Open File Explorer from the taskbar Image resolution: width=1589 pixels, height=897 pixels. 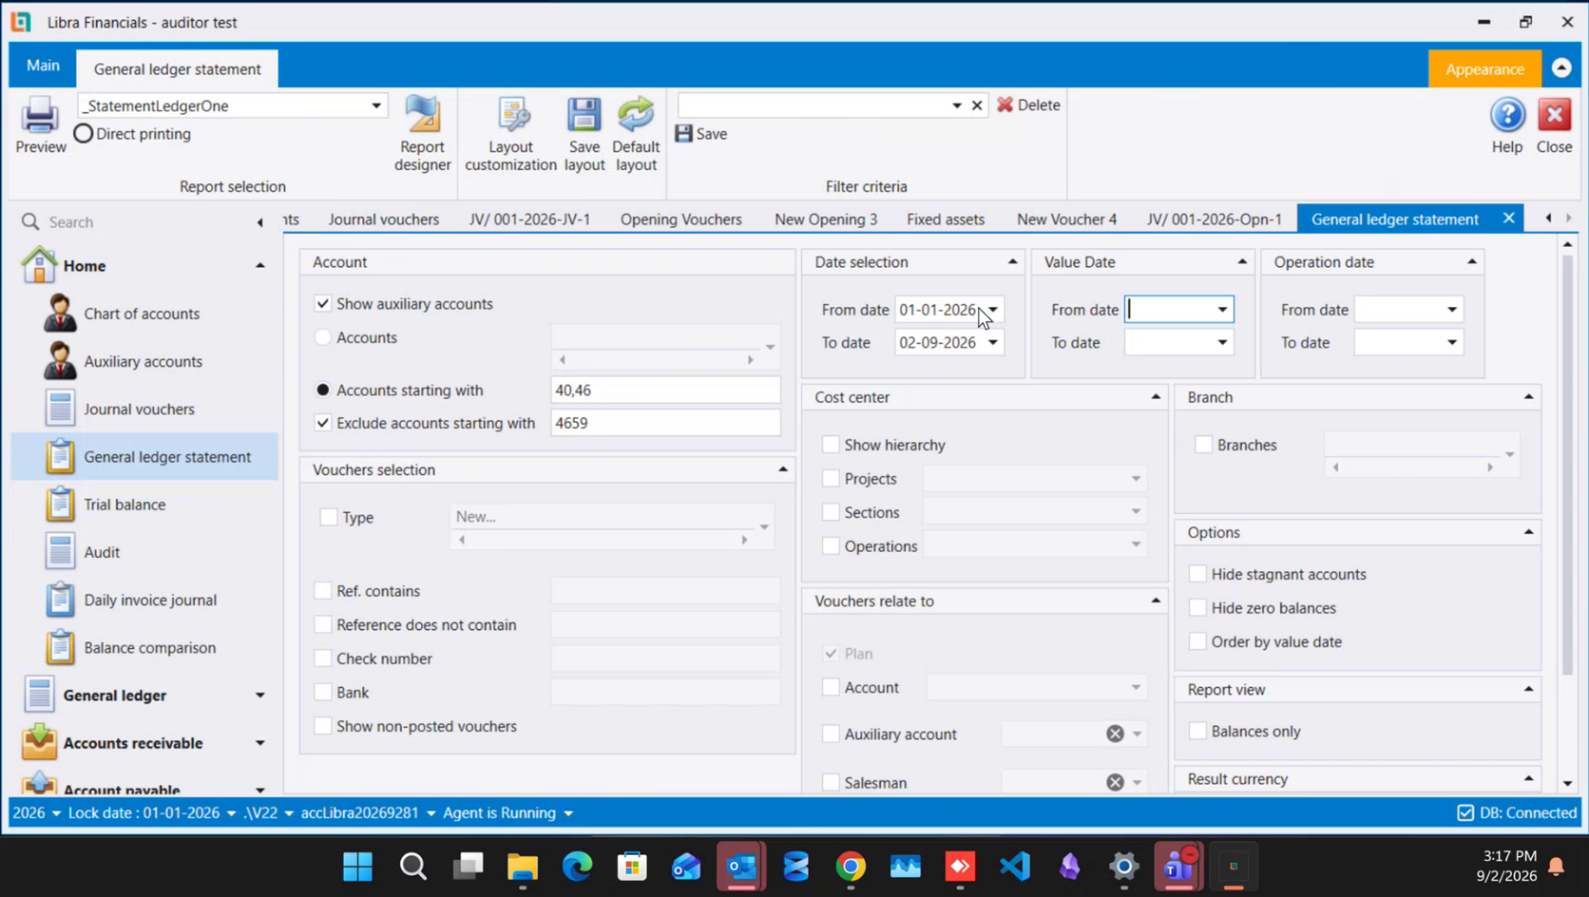pyautogui.click(x=523, y=867)
